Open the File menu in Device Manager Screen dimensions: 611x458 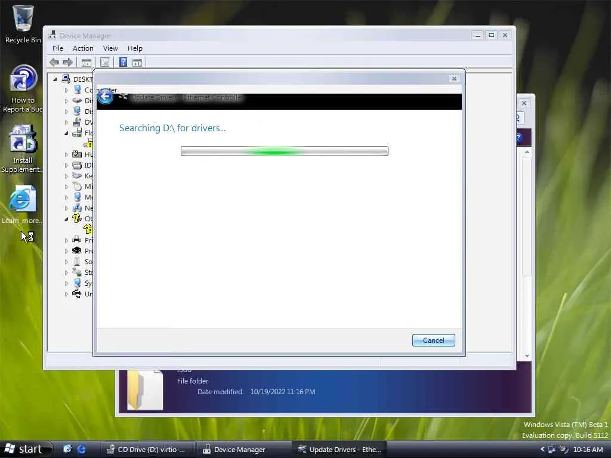click(58, 48)
